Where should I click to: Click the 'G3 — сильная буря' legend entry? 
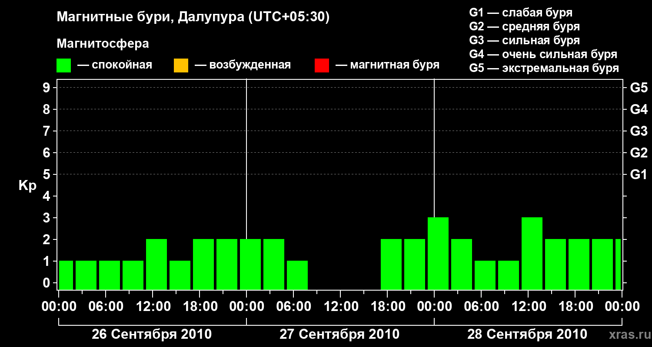pyautogui.click(x=525, y=40)
